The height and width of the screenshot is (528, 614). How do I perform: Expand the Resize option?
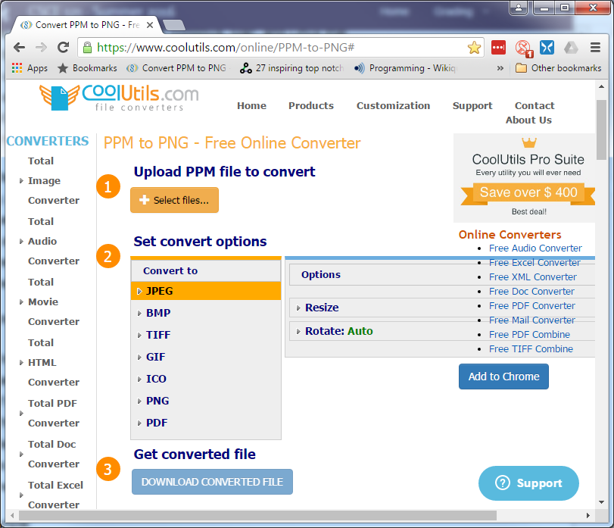[322, 308]
